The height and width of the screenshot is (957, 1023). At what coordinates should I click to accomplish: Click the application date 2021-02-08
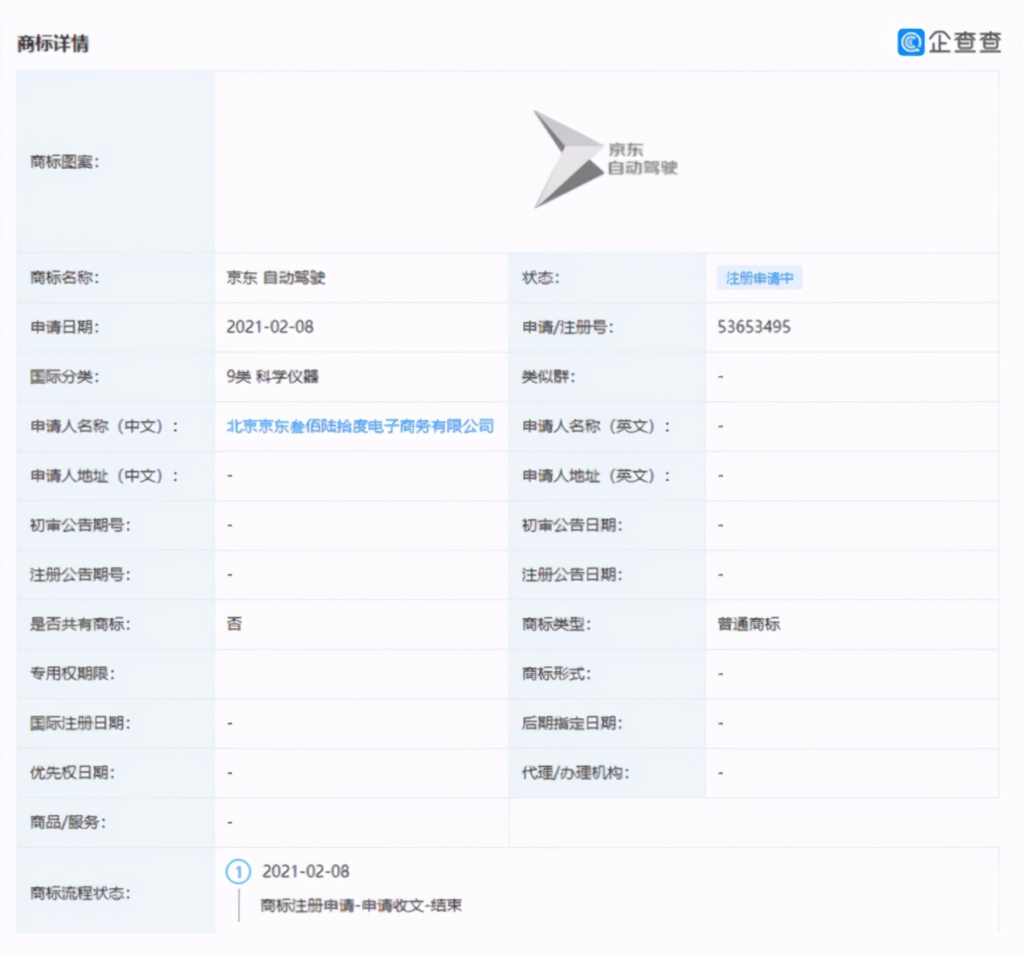tap(269, 327)
